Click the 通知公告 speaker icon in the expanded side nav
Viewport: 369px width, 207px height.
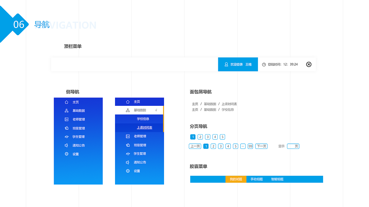[x=128, y=162]
